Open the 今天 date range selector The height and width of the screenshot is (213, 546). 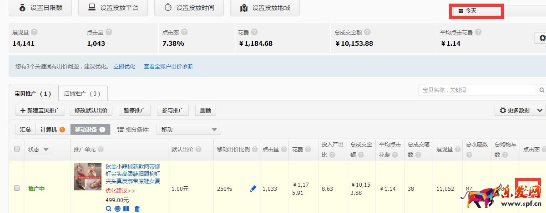click(x=476, y=10)
